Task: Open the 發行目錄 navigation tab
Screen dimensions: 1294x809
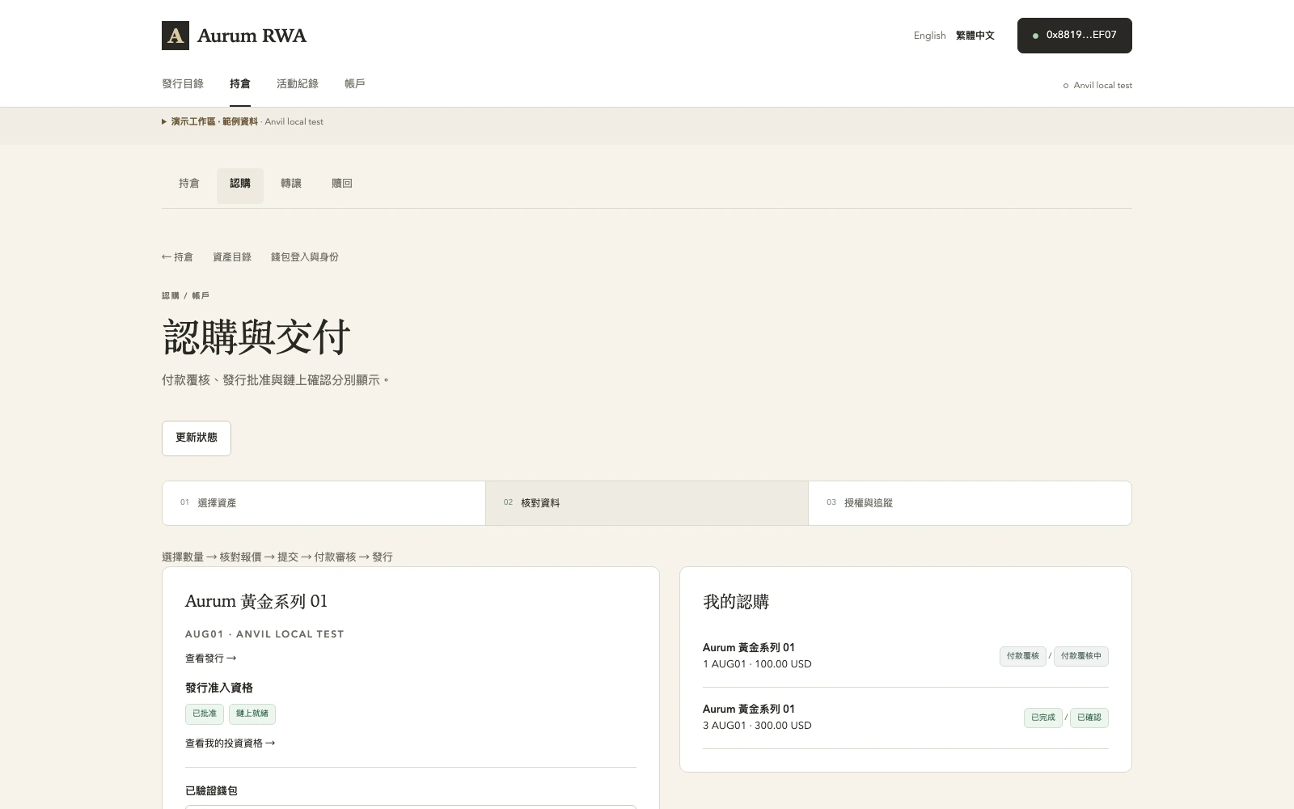Action: pyautogui.click(x=183, y=84)
